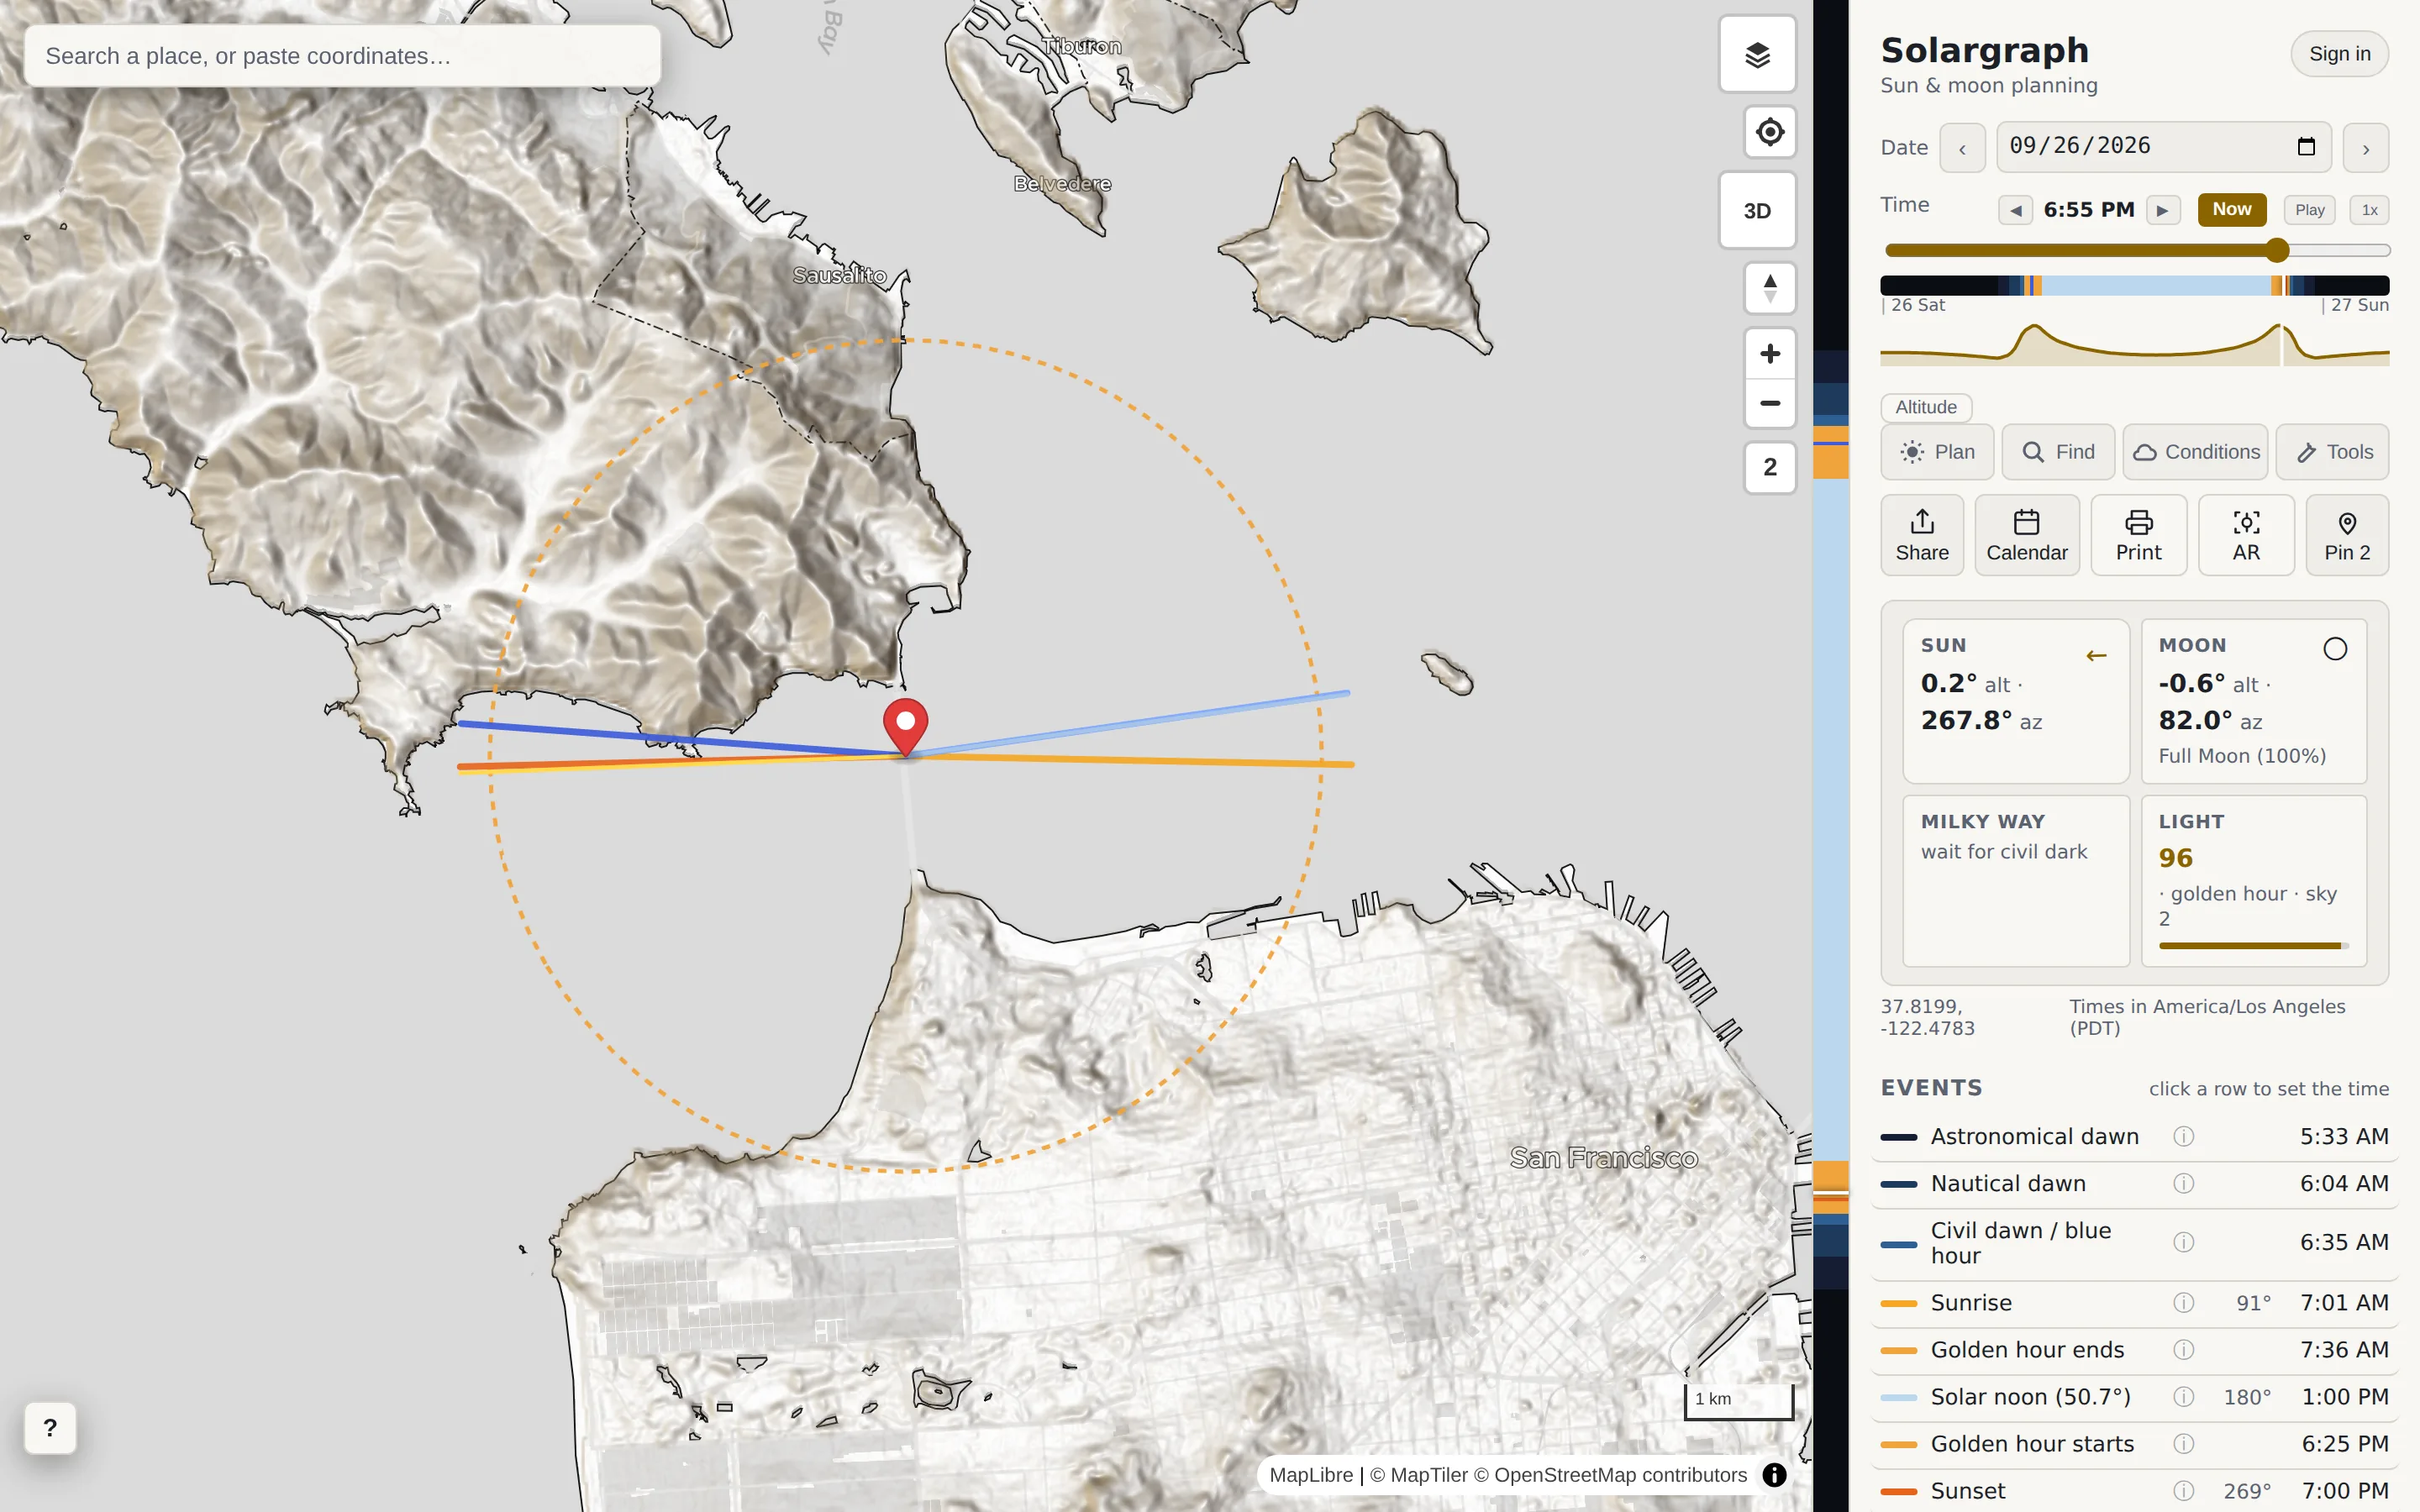This screenshot has width=2420, height=1512.
Task: Step time forward
Action: tap(2163, 210)
